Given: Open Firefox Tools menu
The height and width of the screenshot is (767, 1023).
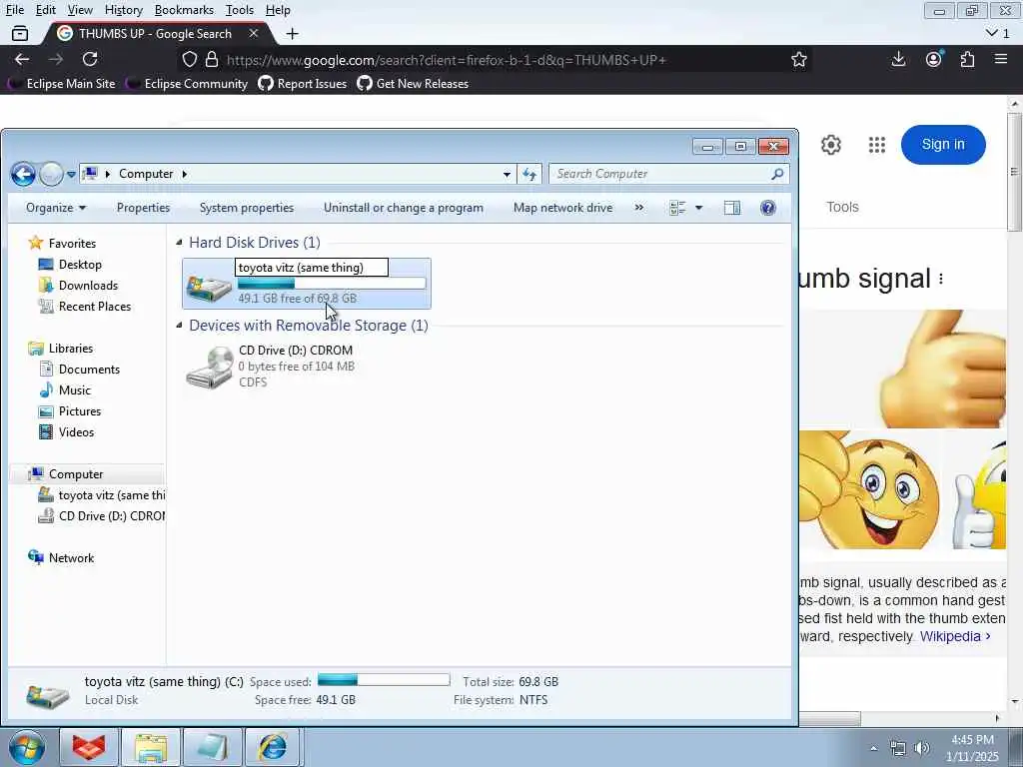Looking at the screenshot, I should click(240, 10).
